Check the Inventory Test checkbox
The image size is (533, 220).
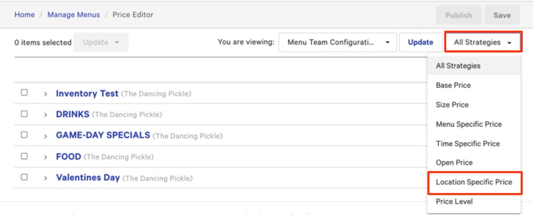(24, 93)
